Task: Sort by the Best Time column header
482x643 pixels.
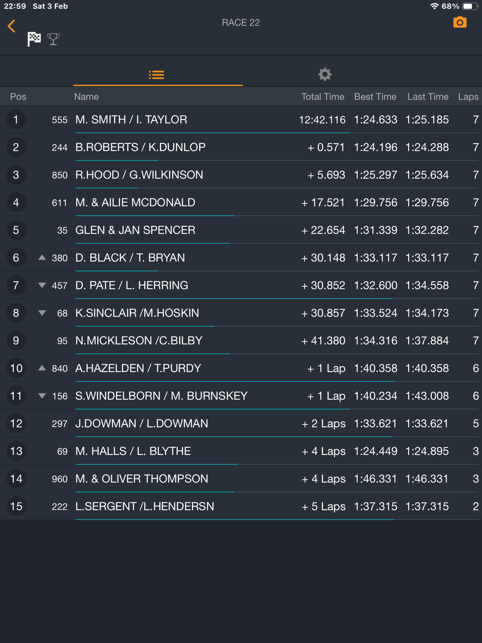Action: 375,97
